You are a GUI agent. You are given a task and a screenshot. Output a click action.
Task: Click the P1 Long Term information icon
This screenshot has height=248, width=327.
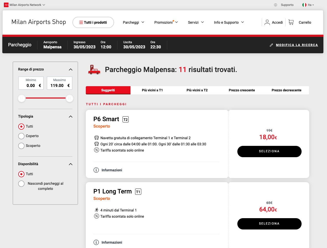click(96, 242)
